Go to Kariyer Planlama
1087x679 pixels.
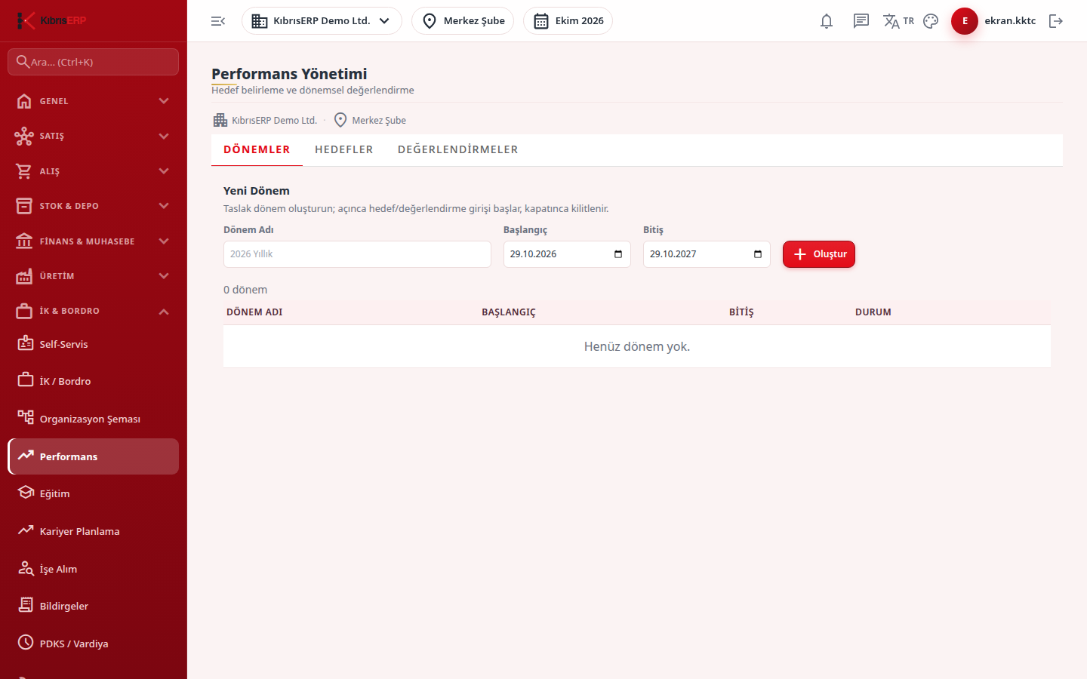click(x=94, y=531)
